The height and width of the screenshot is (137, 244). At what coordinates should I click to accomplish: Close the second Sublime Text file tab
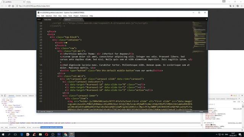(x=80, y=20)
